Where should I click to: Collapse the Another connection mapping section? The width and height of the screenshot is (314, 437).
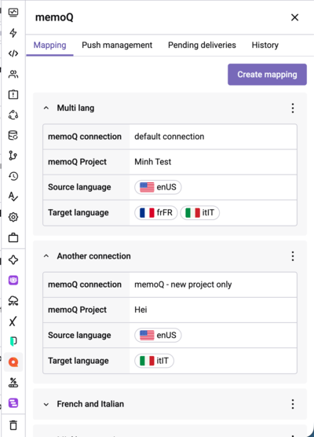[x=46, y=256]
